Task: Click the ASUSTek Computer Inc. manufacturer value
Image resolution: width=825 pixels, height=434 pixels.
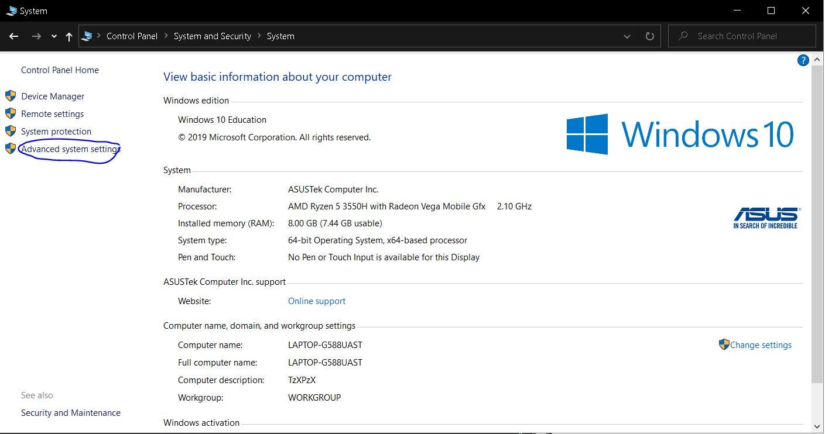Action: 333,190
